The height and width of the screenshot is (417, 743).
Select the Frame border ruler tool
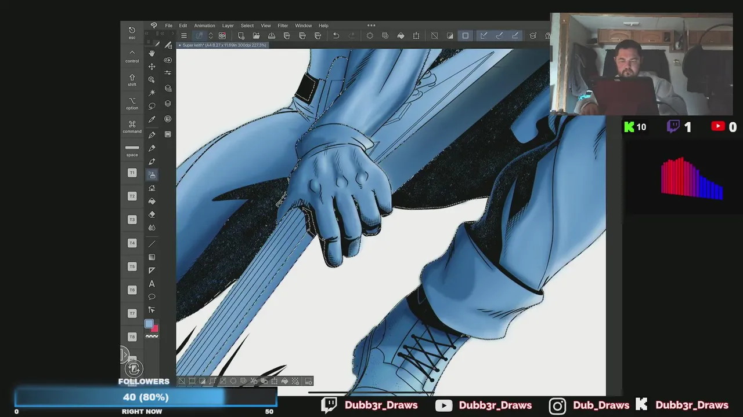[x=152, y=270]
